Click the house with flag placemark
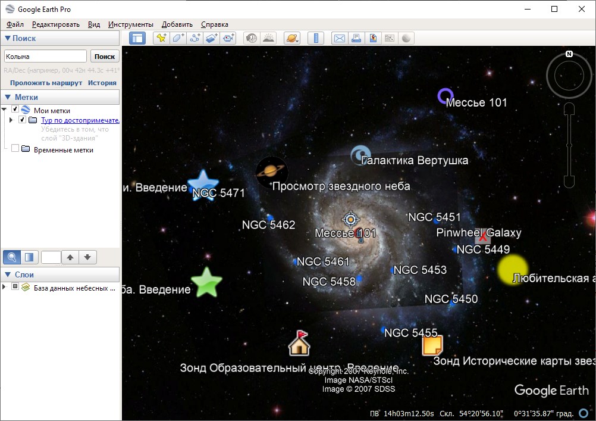The width and height of the screenshot is (596, 421). pos(300,343)
